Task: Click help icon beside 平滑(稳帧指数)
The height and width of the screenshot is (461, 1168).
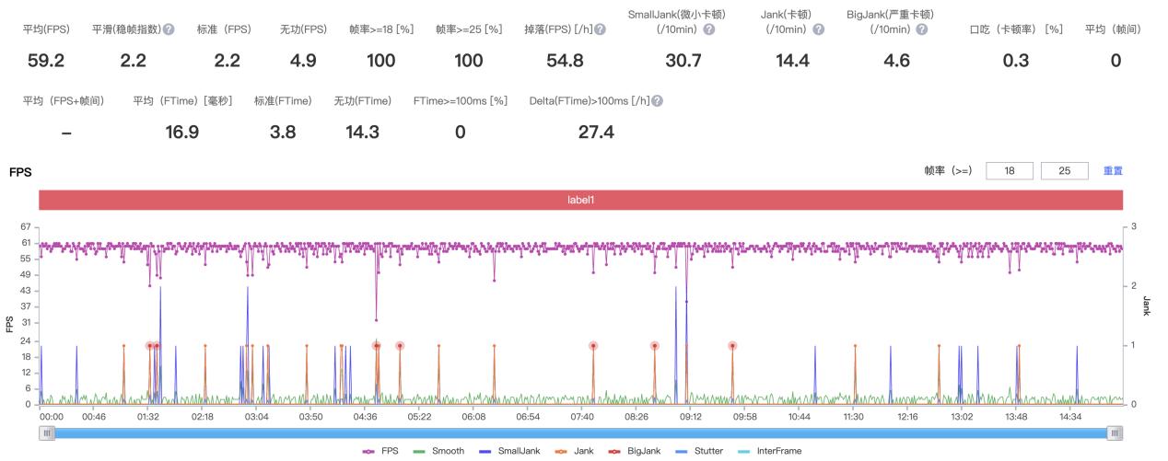Action: pyautogui.click(x=169, y=29)
